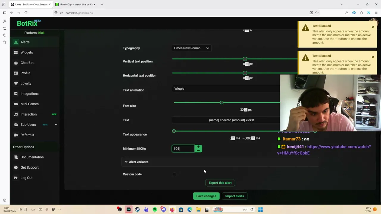Screen dimensions: 381x214
Task: Click the Profile card icon
Action: [16, 73]
